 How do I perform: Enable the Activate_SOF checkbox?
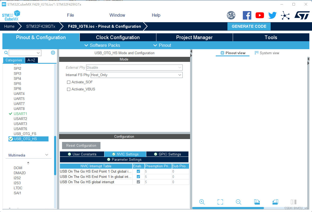click(x=69, y=82)
